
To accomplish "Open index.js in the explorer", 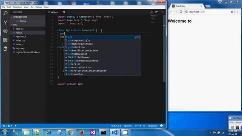I will point(19,45).
